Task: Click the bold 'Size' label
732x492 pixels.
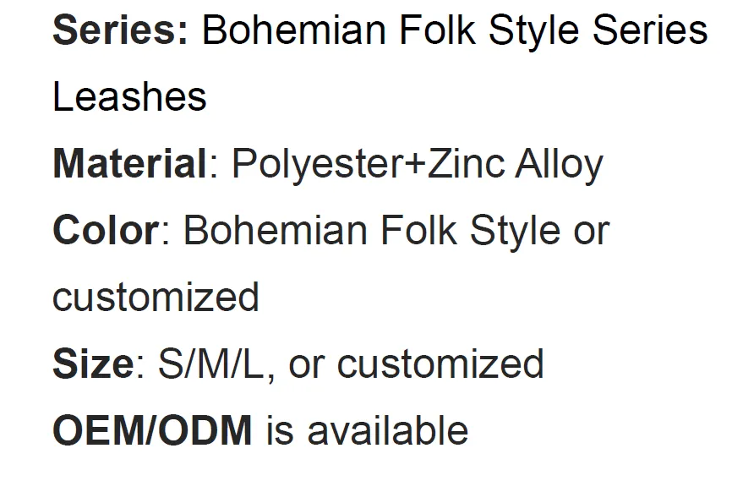Action: point(92,364)
